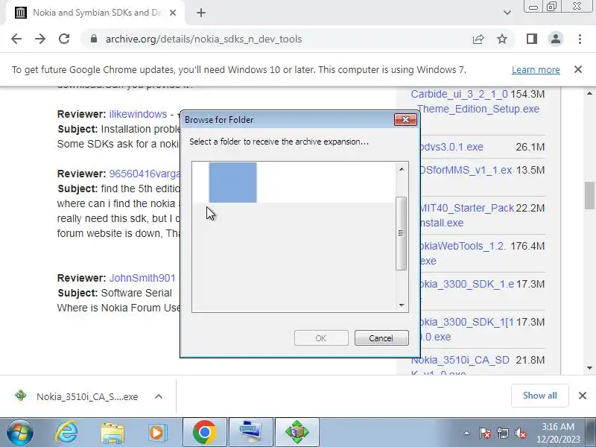
Task: Click Cancel in Browse for Folder
Action: (381, 338)
